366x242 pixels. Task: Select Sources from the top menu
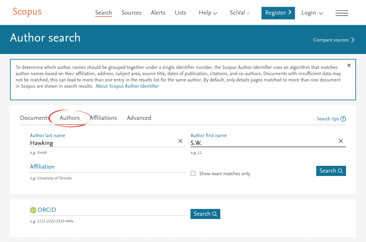click(x=131, y=13)
